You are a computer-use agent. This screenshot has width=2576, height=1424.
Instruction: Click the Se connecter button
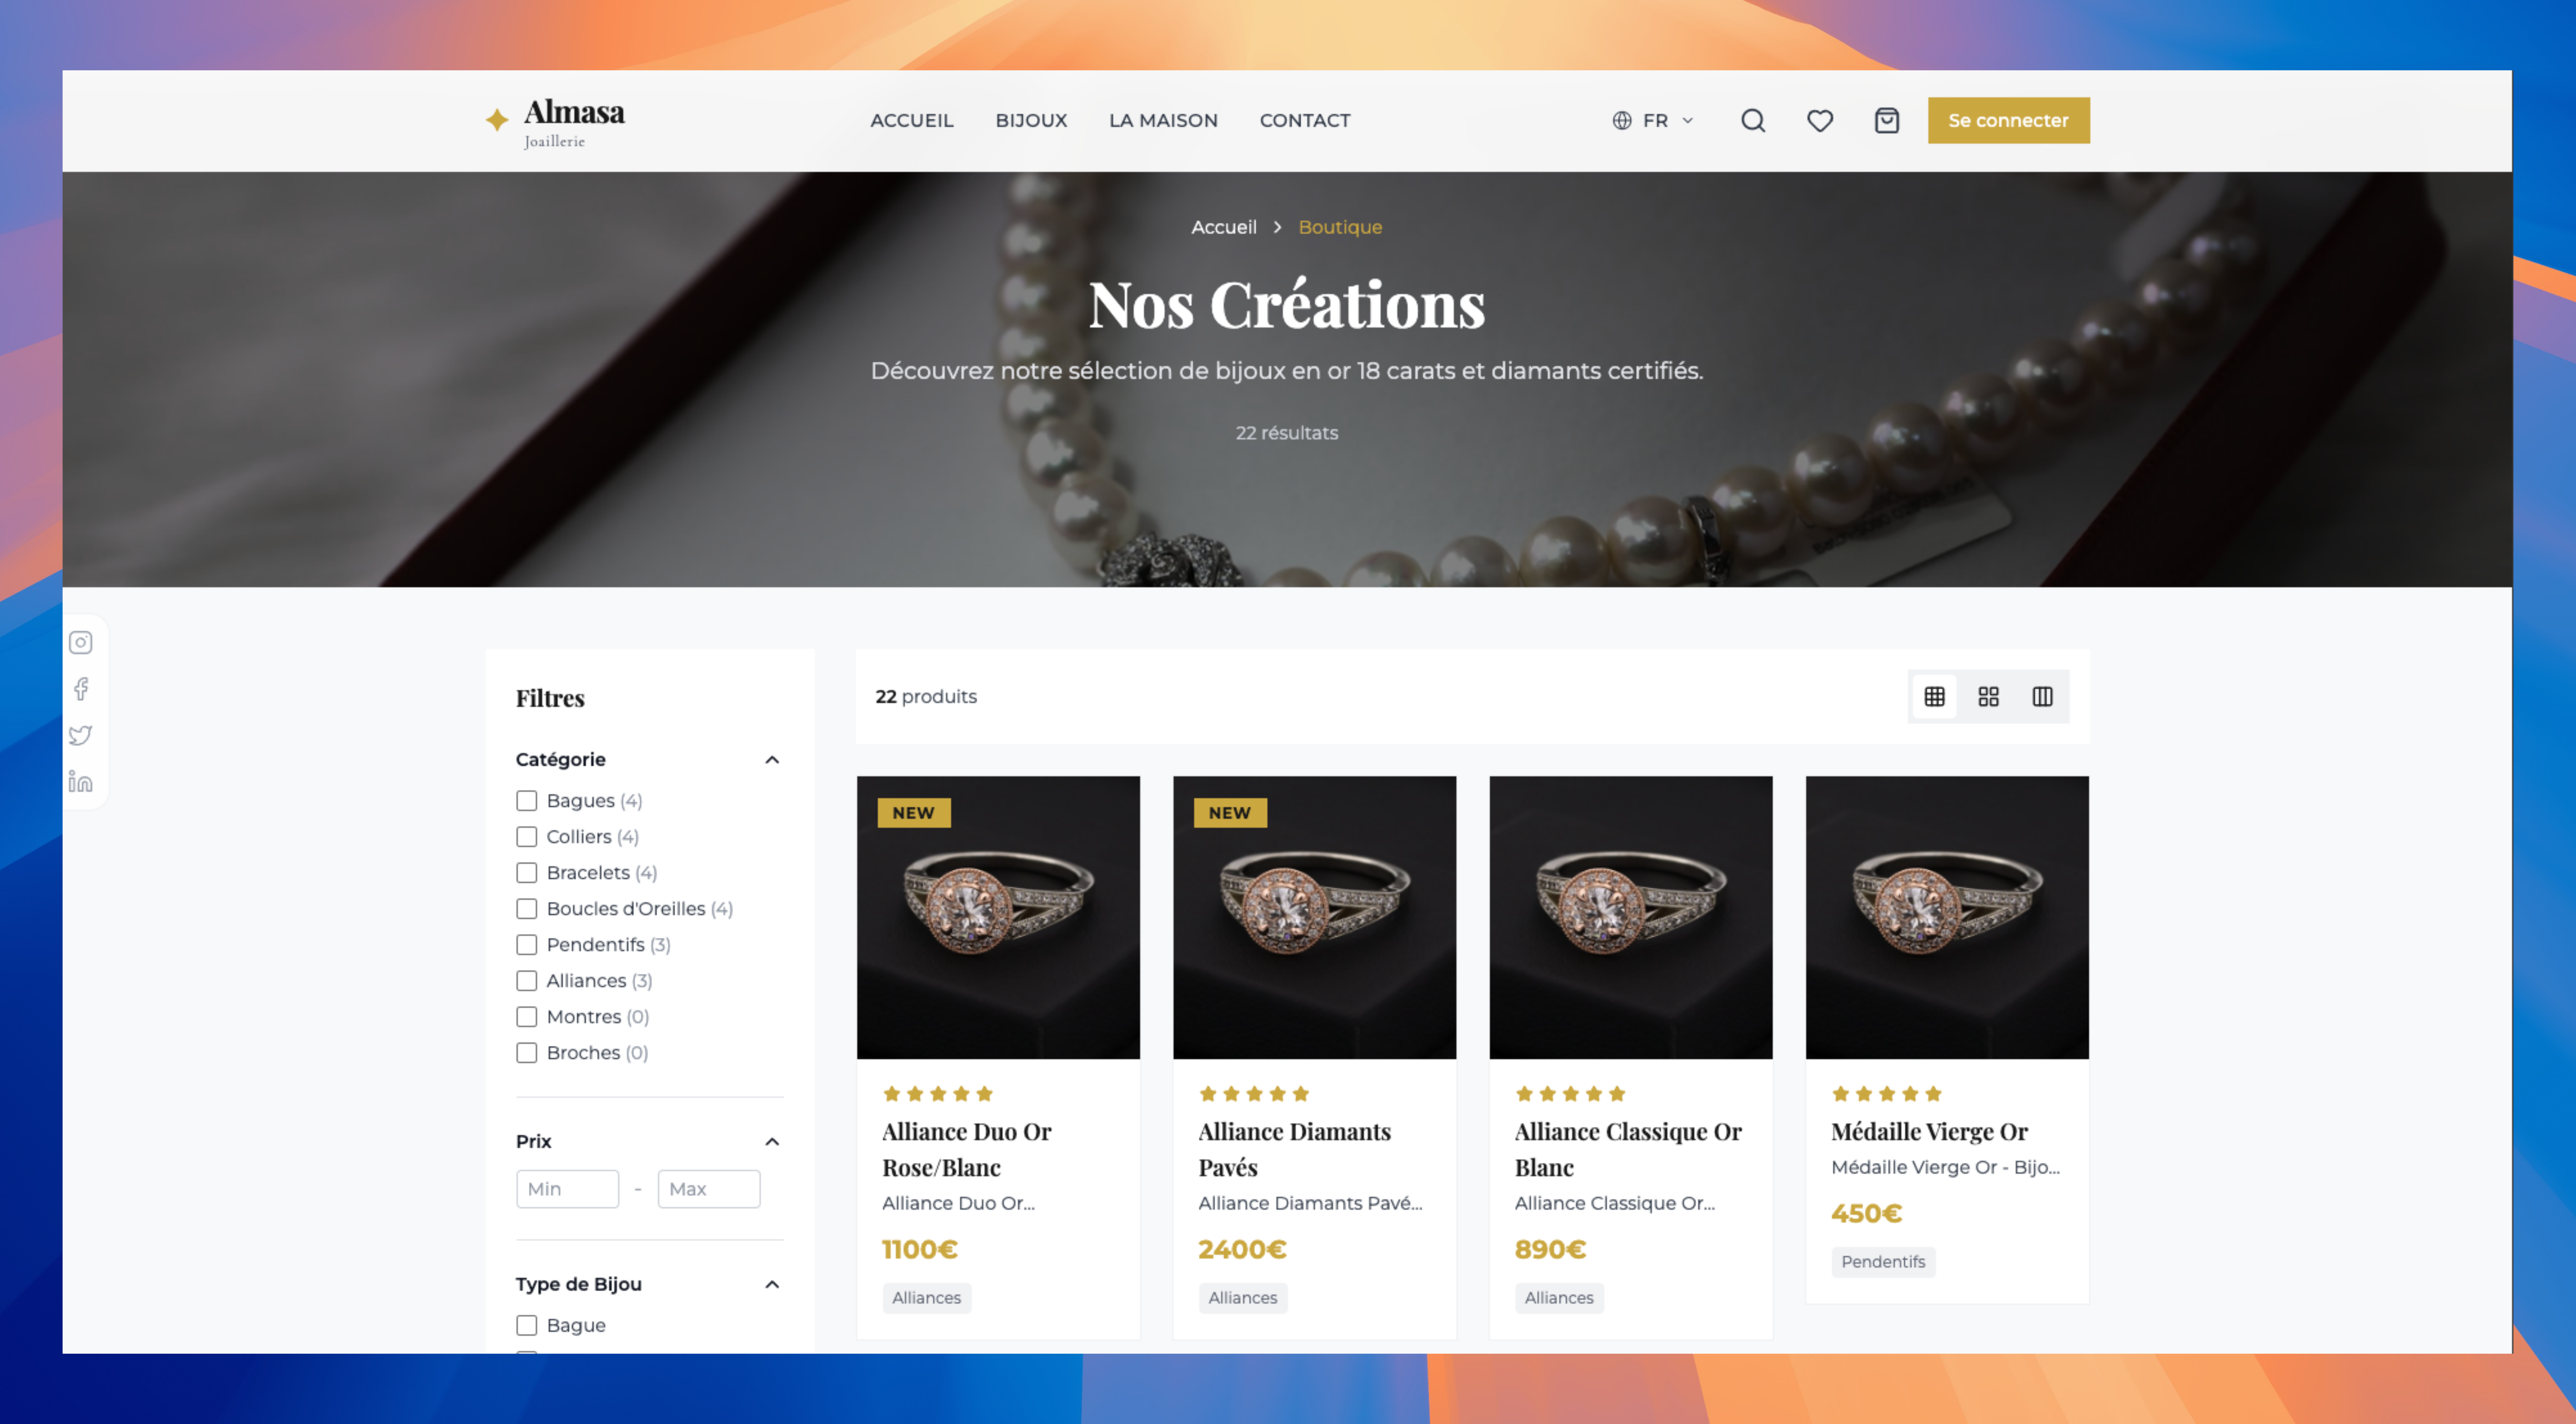click(x=2008, y=120)
